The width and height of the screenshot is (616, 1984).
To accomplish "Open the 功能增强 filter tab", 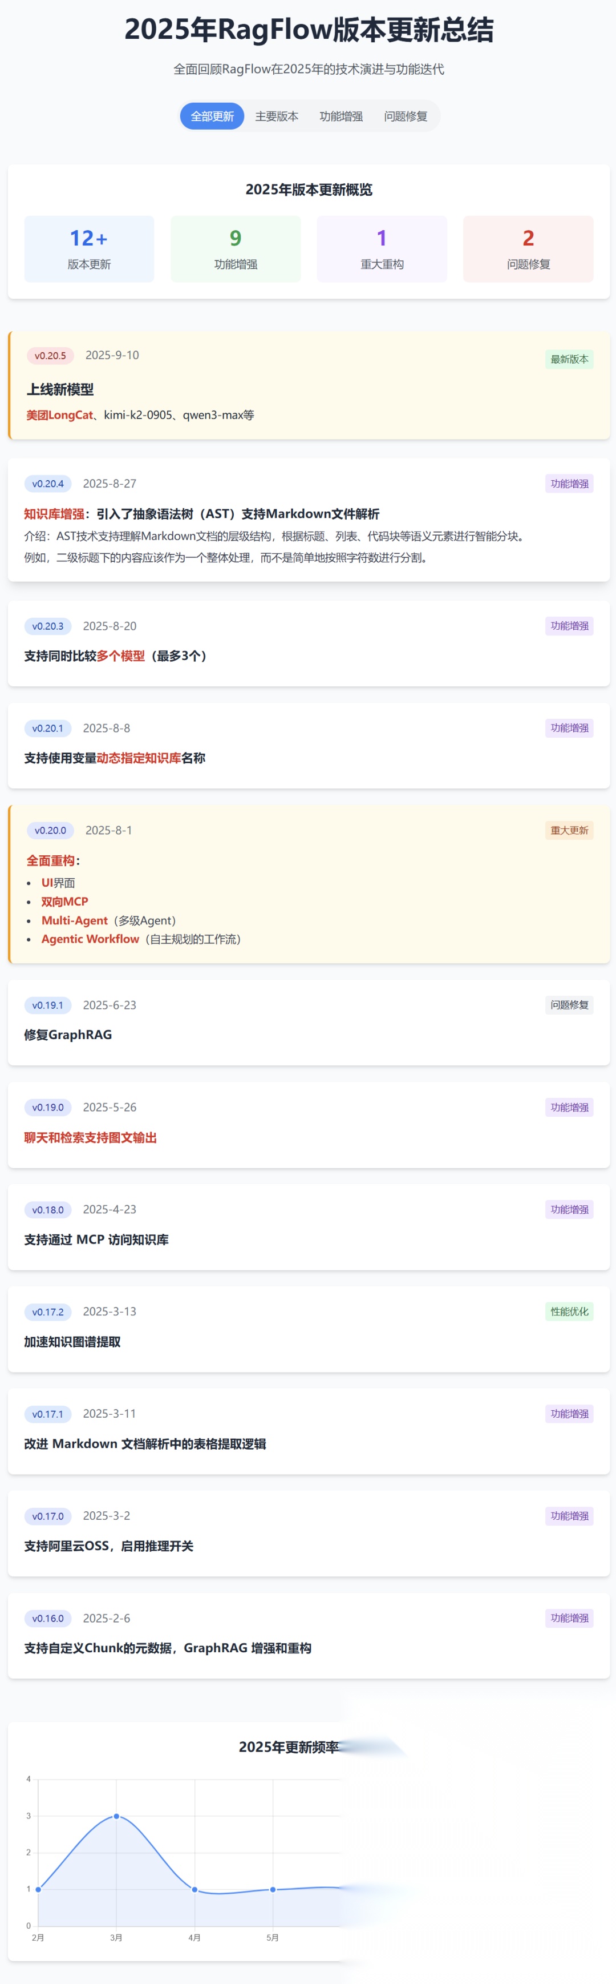I will (x=342, y=116).
